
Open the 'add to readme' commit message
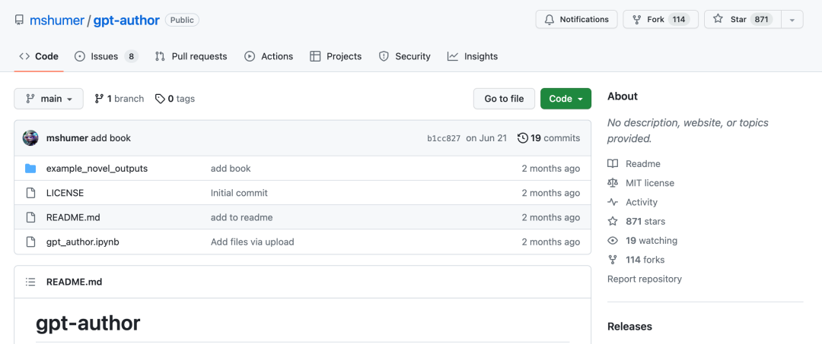pyautogui.click(x=242, y=217)
